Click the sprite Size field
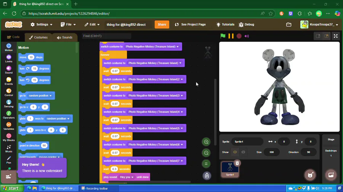 point(271,152)
